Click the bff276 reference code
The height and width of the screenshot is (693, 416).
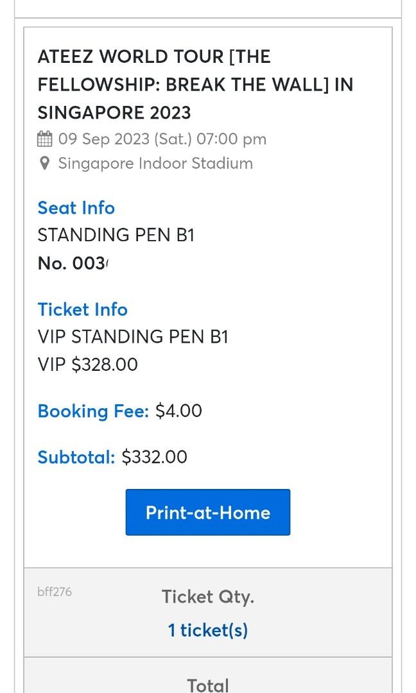point(55,592)
